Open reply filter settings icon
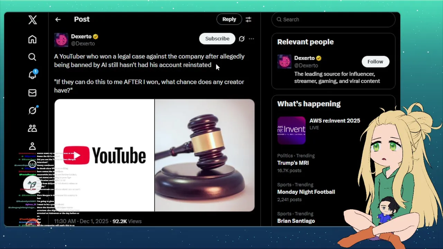The width and height of the screenshot is (443, 249). pos(248,20)
